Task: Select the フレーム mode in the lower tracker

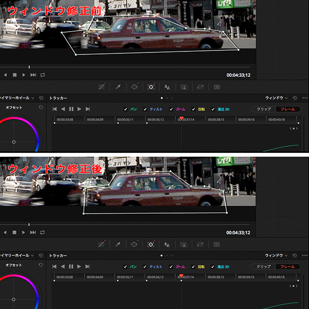Action: click(287, 266)
